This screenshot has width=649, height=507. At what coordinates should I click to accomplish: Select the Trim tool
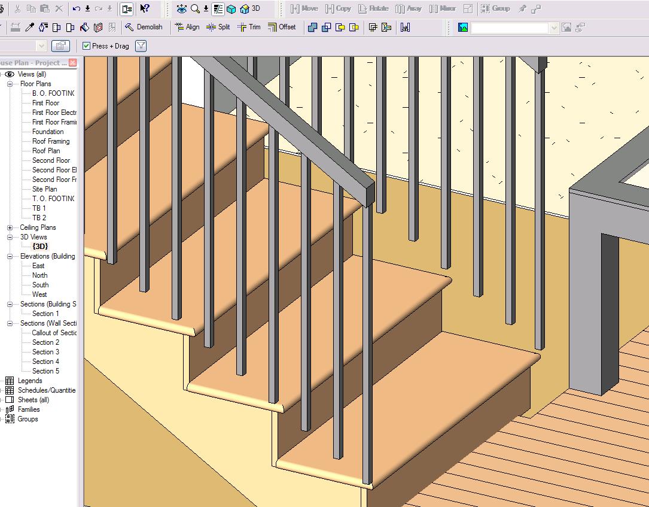point(249,27)
